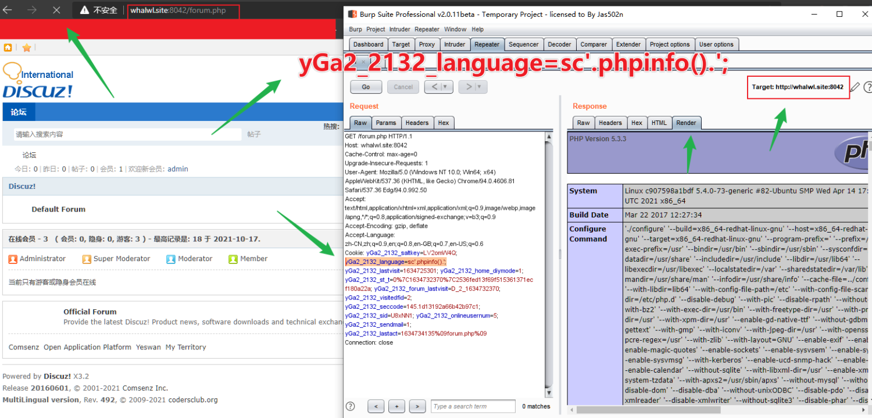Select the Repeater tool tab

(x=487, y=44)
